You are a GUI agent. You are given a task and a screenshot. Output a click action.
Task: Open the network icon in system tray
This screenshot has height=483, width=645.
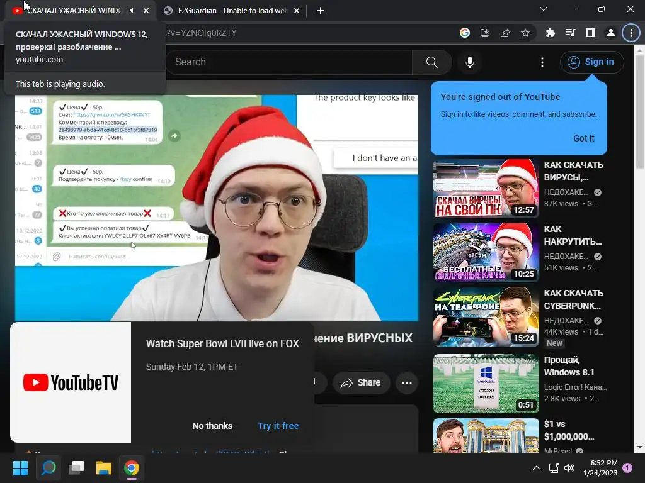coord(554,468)
